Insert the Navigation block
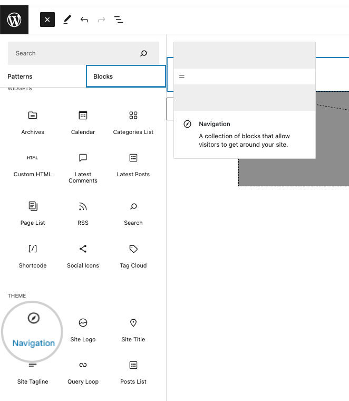Viewport: 349px width, 401px height. (33, 332)
